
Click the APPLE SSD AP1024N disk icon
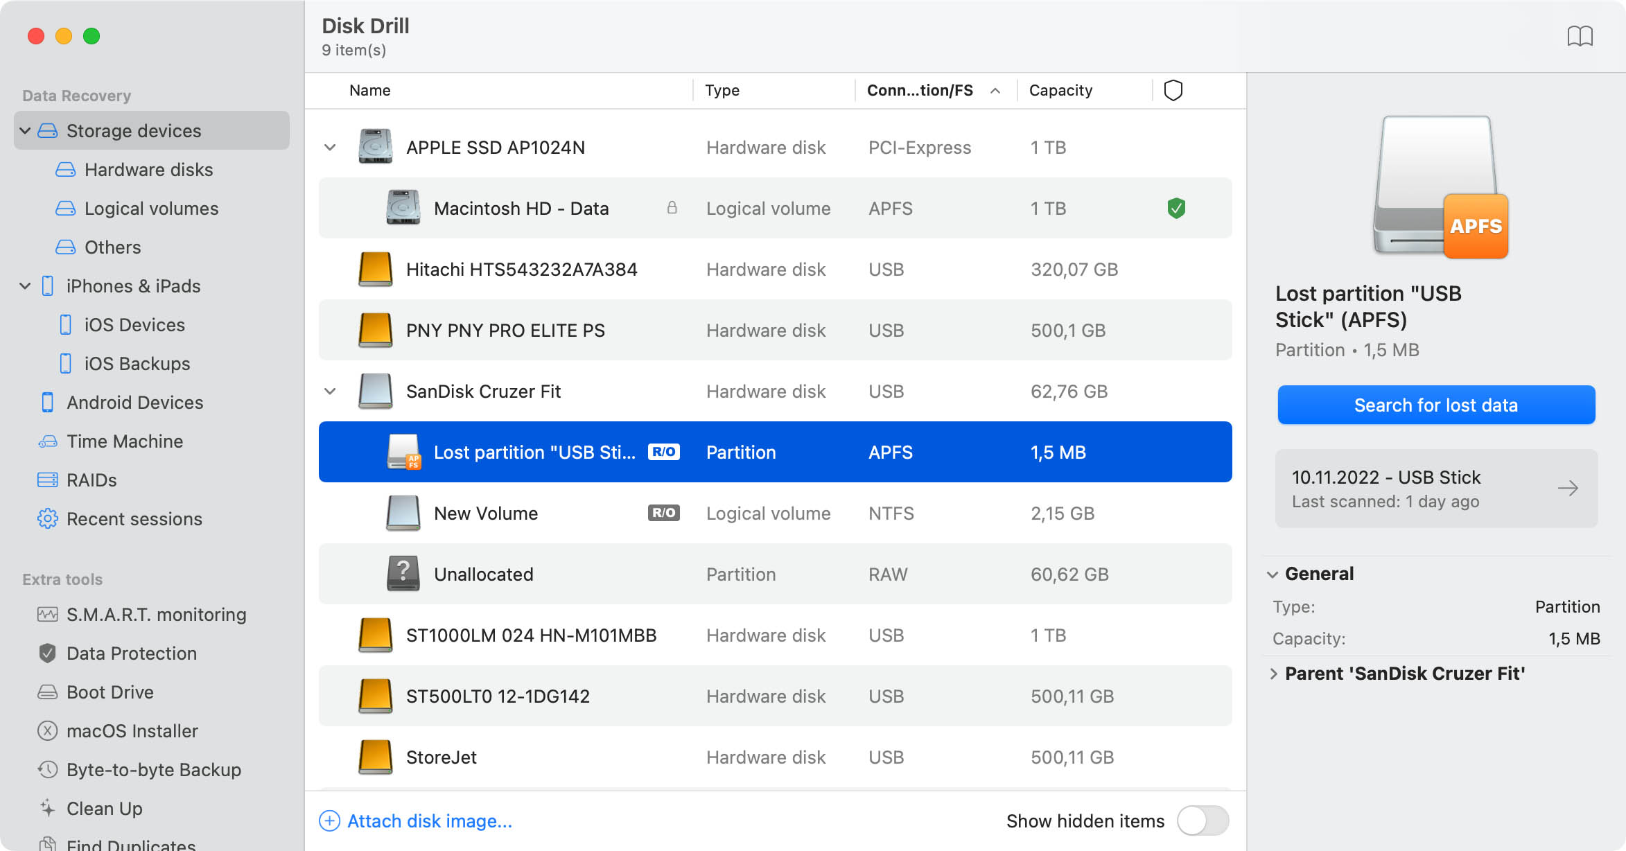tap(375, 147)
